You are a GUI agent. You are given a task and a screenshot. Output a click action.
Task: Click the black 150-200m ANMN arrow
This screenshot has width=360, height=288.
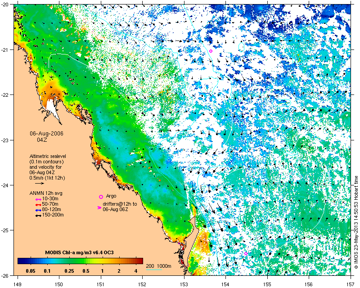[38, 216]
